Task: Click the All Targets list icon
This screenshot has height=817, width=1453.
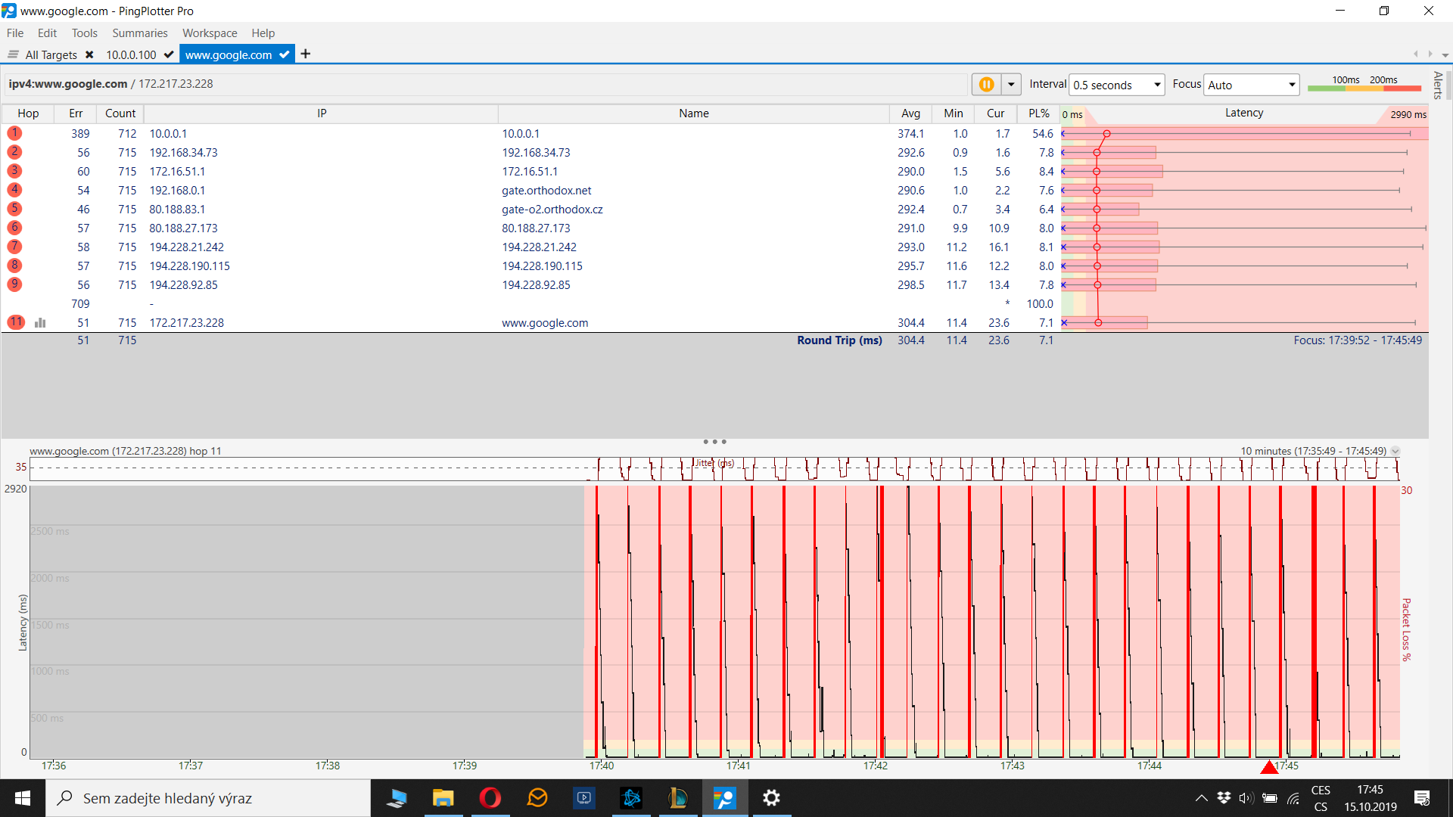Action: (13, 54)
